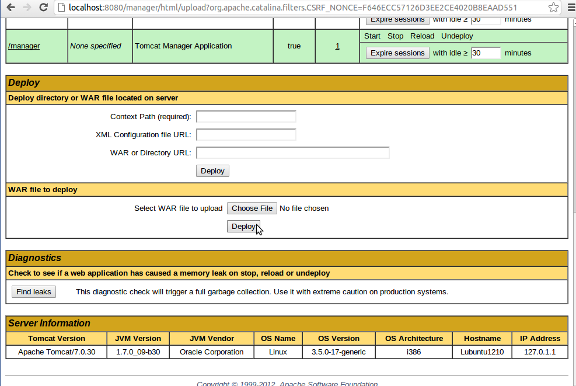Click the 'Linux' OS name cell

tap(278, 352)
